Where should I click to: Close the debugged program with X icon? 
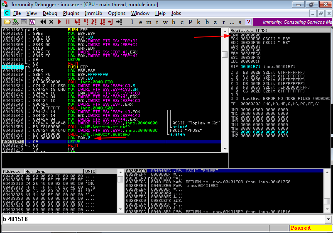tap(51, 22)
